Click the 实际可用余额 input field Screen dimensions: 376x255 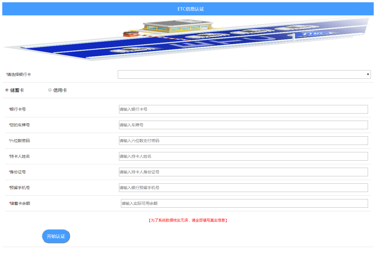[244, 203]
